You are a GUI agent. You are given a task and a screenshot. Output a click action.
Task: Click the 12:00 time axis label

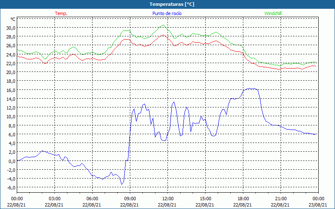pos(167,199)
